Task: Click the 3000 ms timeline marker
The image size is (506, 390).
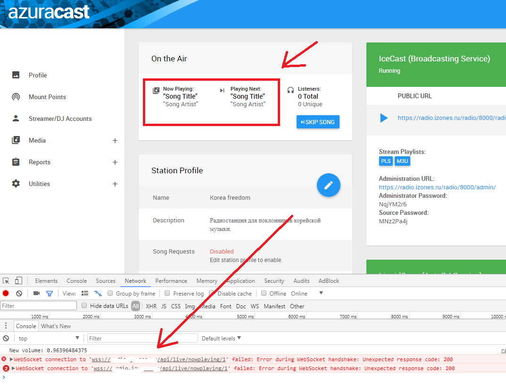Action: [x=142, y=316]
